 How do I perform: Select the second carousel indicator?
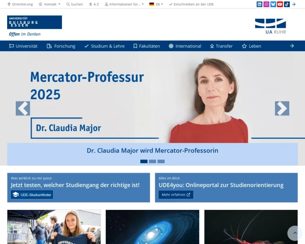pos(152,161)
